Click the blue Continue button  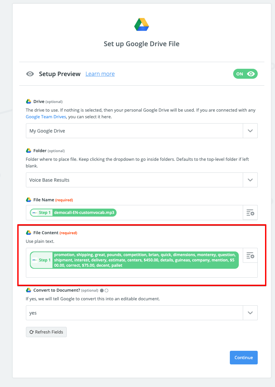[x=243, y=357]
